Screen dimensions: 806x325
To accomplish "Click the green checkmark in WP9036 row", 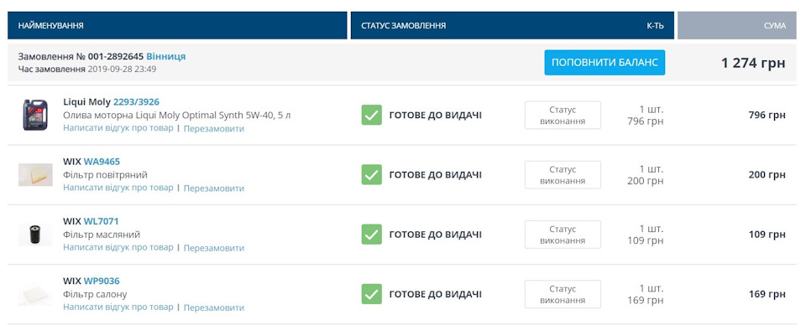I will tap(372, 294).
